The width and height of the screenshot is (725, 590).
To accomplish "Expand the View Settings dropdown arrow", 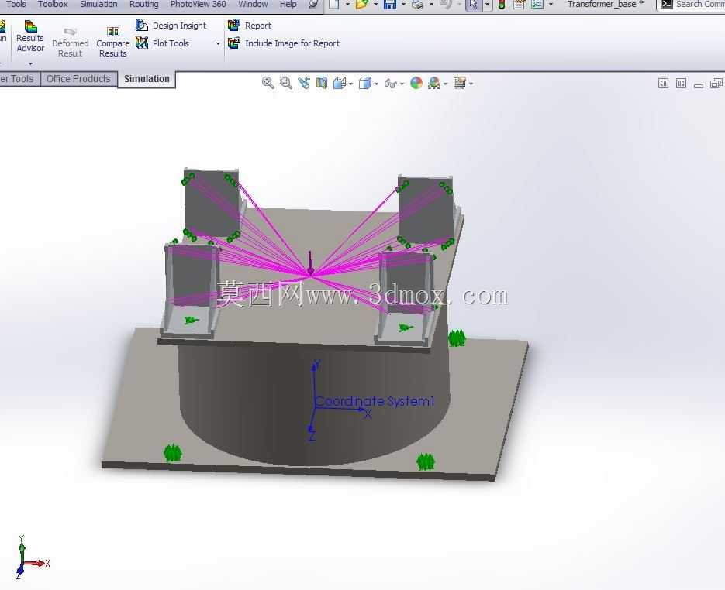I will (x=471, y=84).
